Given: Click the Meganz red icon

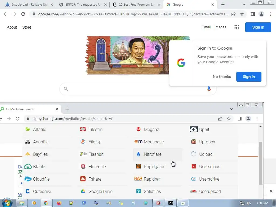Looking at the screenshot, I should 139,129.
